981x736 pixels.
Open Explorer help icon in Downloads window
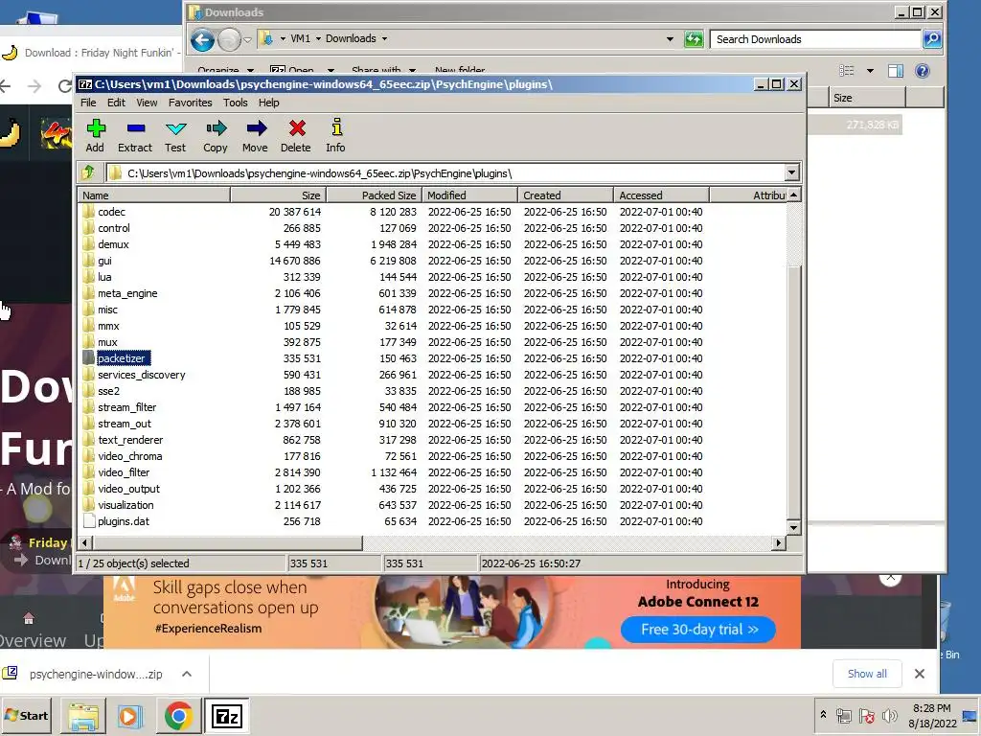click(923, 71)
